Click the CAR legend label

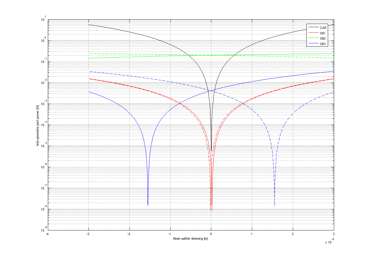pos(323,28)
